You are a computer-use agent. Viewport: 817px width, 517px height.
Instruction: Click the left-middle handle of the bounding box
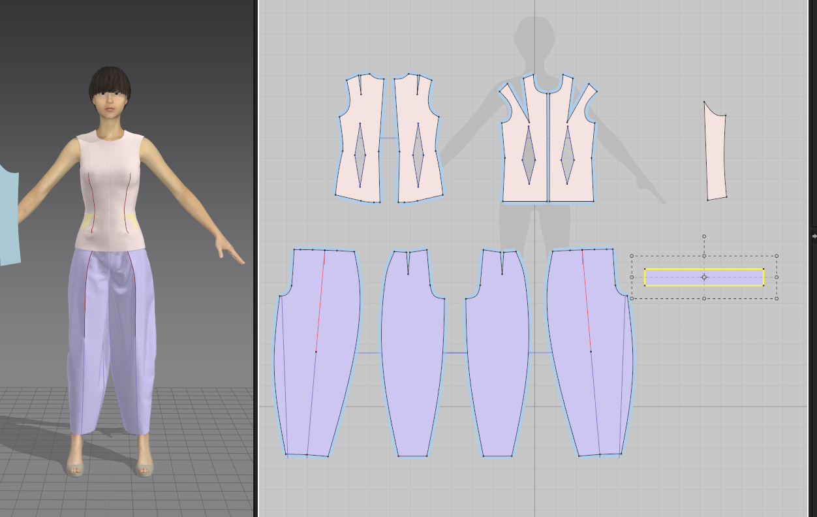(x=632, y=277)
